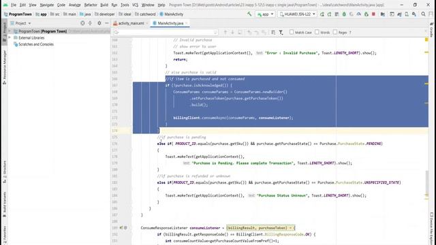436x245 pixels.
Task: Click the Debug app bug icon
Action: pyautogui.click(x=344, y=14)
